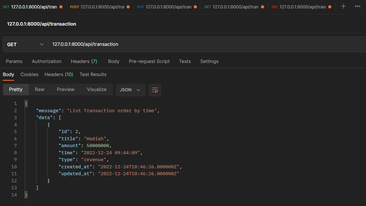The width and height of the screenshot is (366, 206).
Task: Open request Headers (7) tab
Action: tap(84, 61)
